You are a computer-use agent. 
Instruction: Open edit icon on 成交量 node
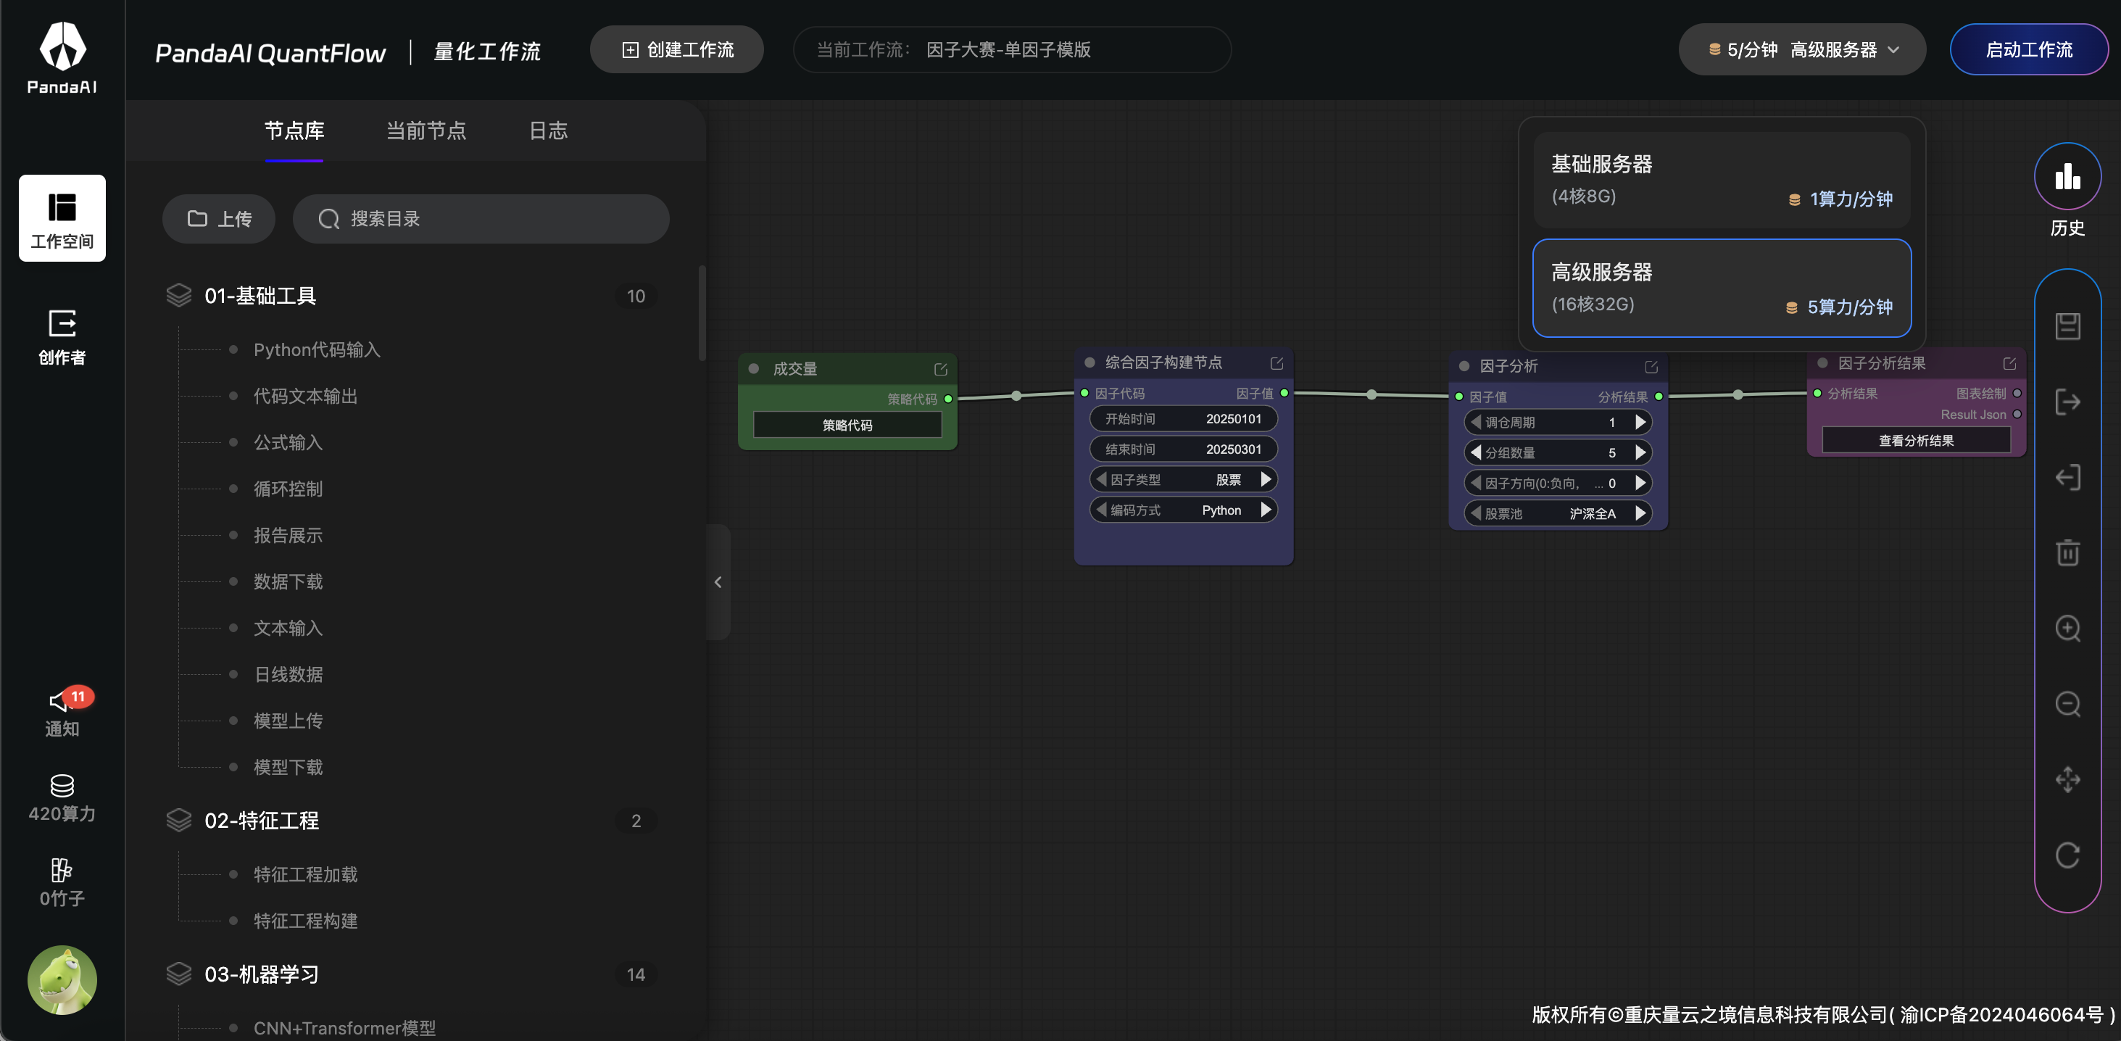click(x=940, y=369)
